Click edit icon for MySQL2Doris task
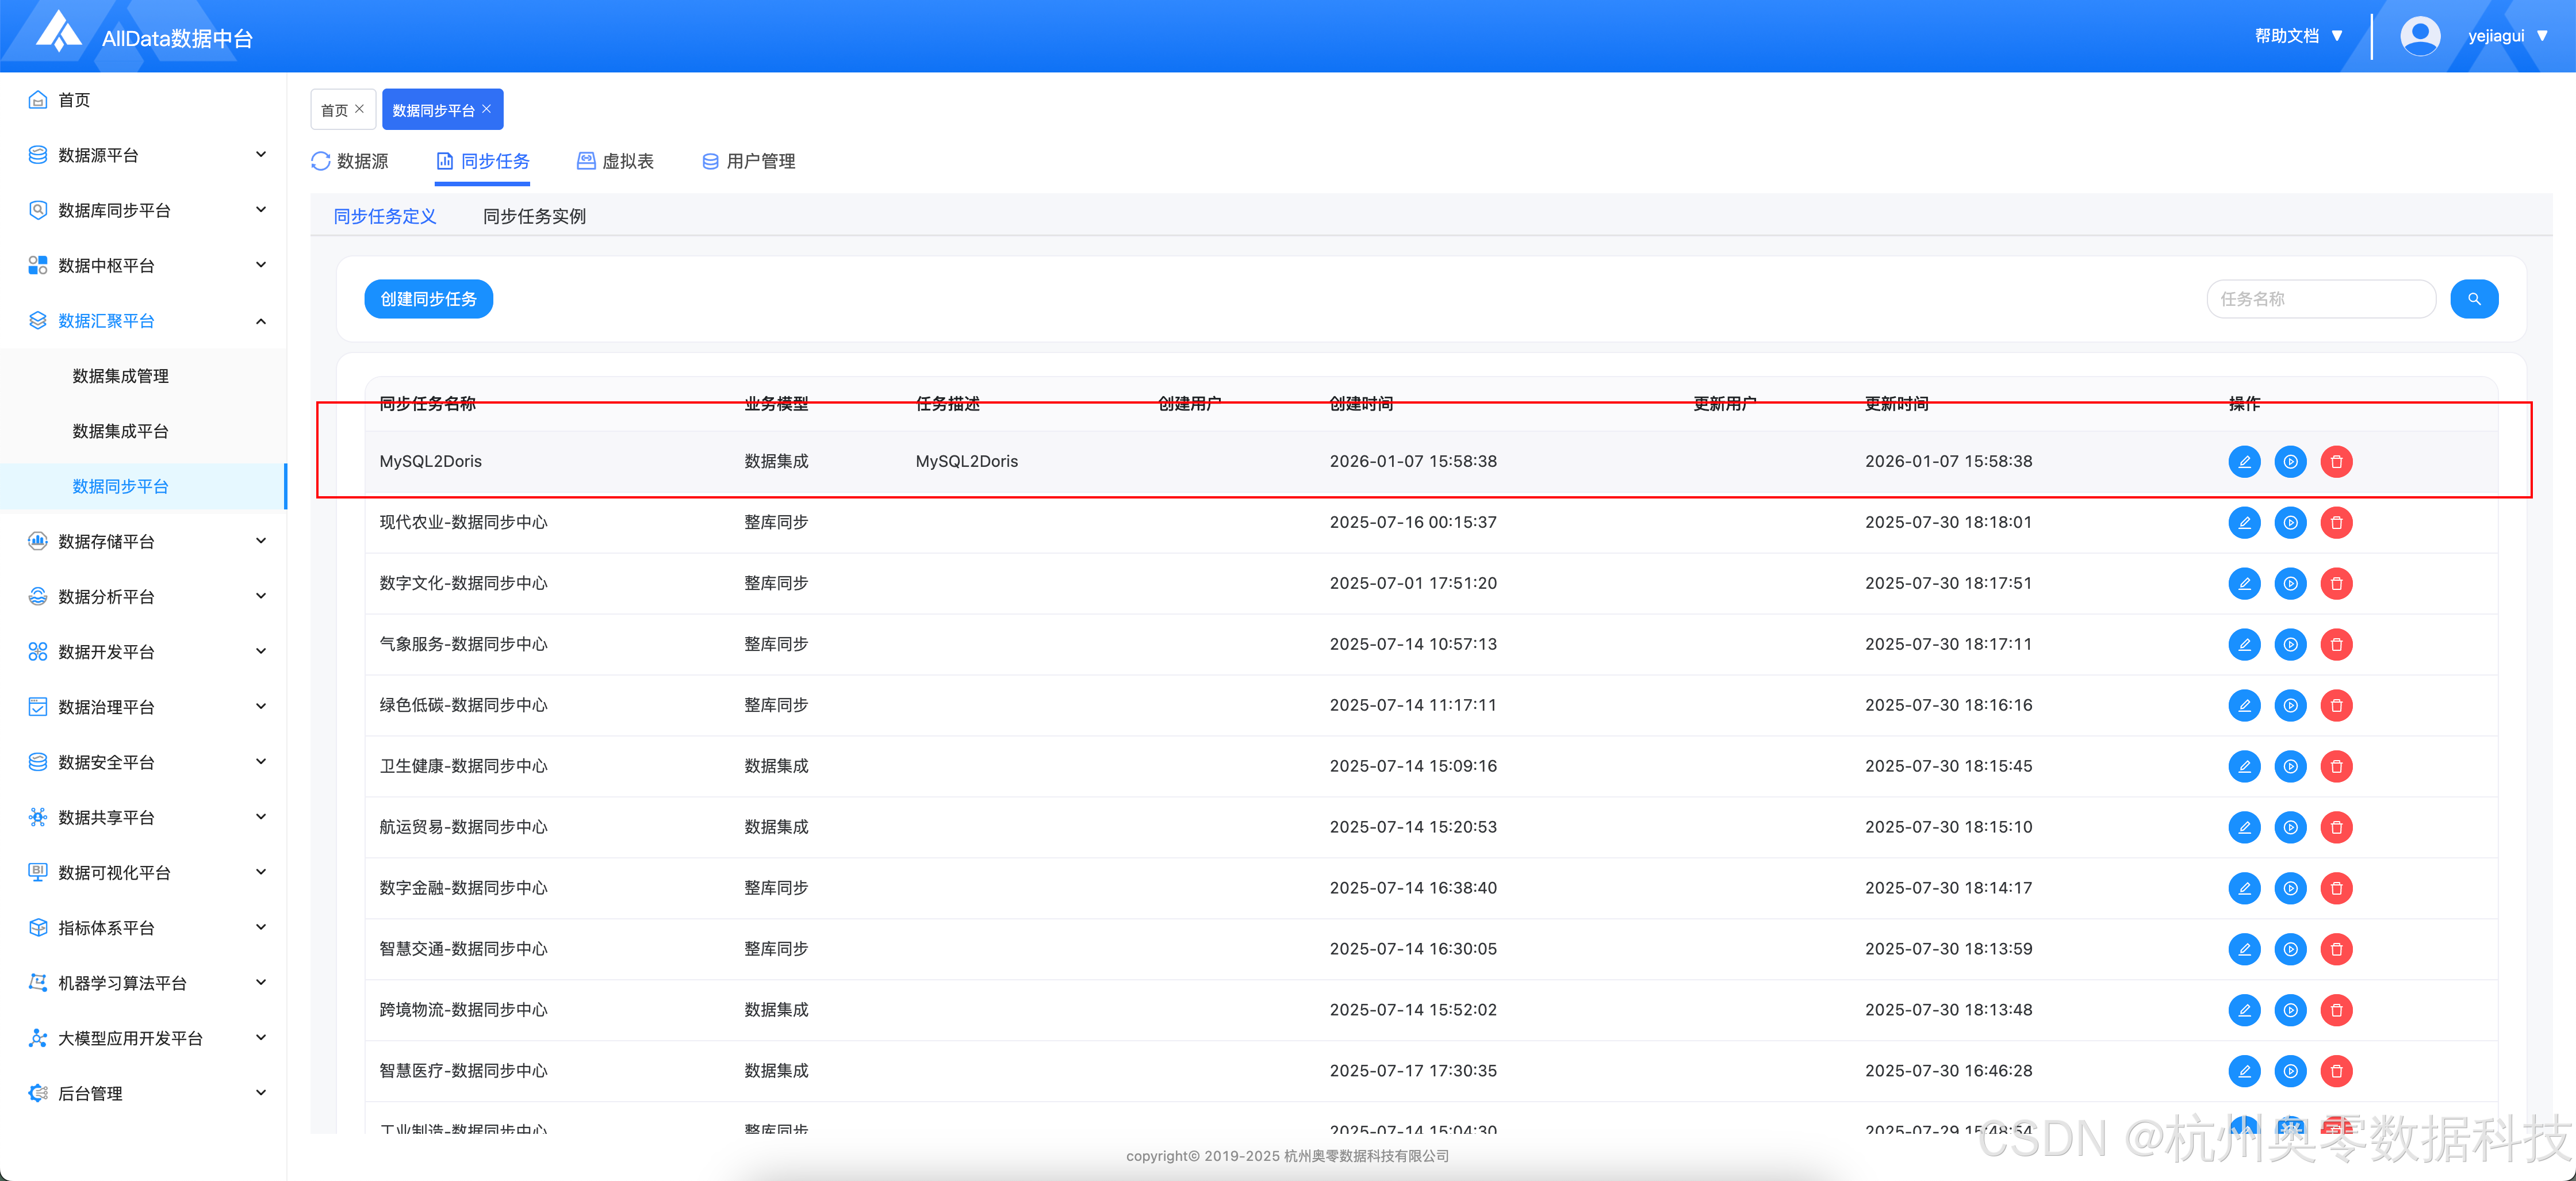The image size is (2576, 1181). pos(2244,461)
